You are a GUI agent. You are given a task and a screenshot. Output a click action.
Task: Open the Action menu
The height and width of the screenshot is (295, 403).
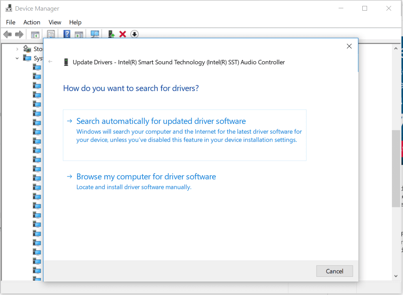[32, 22]
